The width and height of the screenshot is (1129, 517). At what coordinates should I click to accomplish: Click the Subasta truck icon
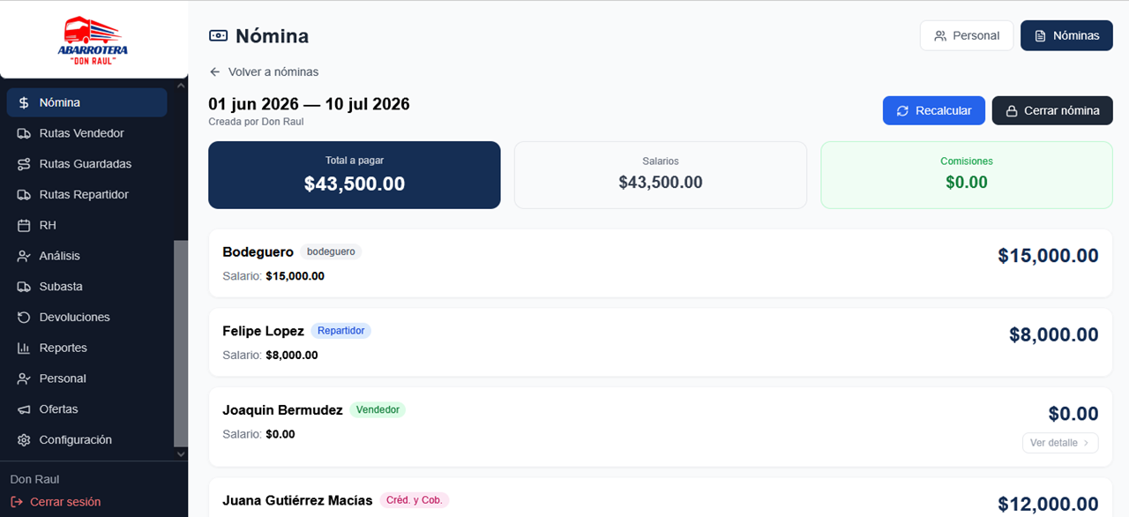point(24,287)
